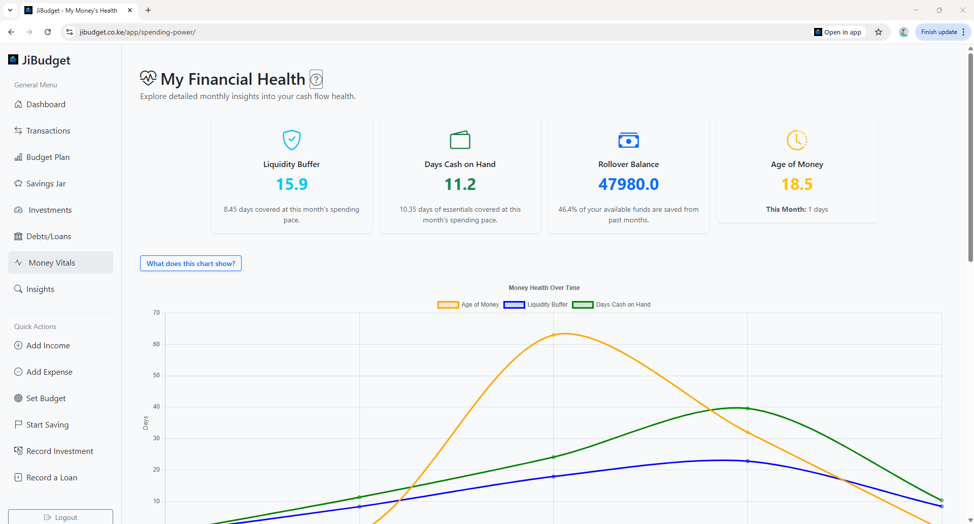This screenshot has width=974, height=524.
Task: Click the help question mark icon beside title
Action: point(316,79)
